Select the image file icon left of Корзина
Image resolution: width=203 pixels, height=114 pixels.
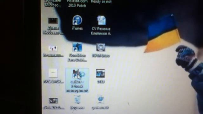coord(53,101)
